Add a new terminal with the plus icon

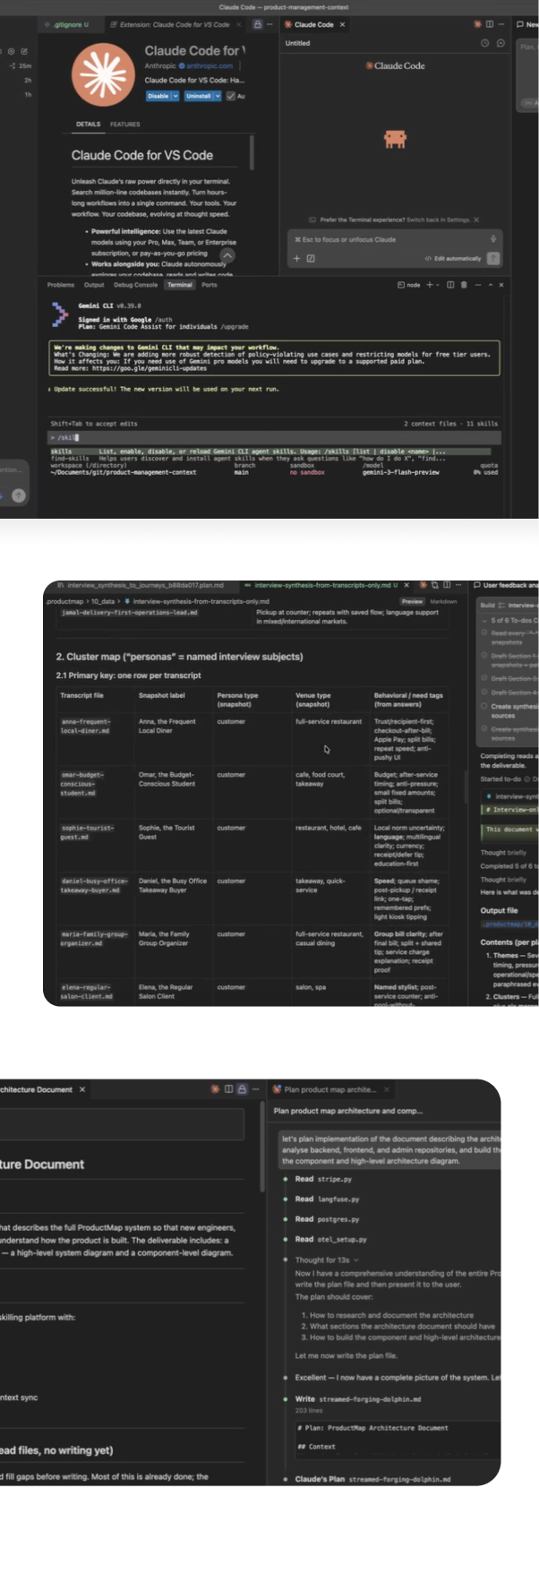[429, 285]
